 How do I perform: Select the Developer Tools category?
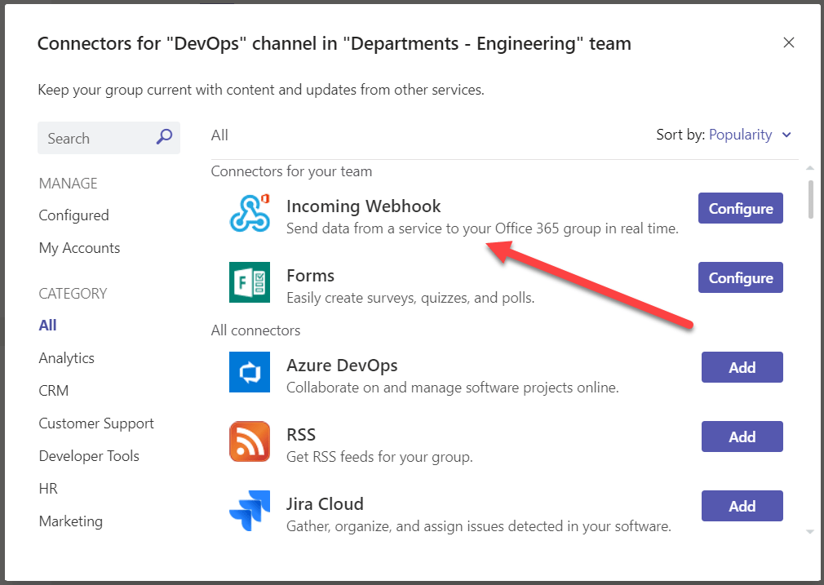tap(89, 456)
